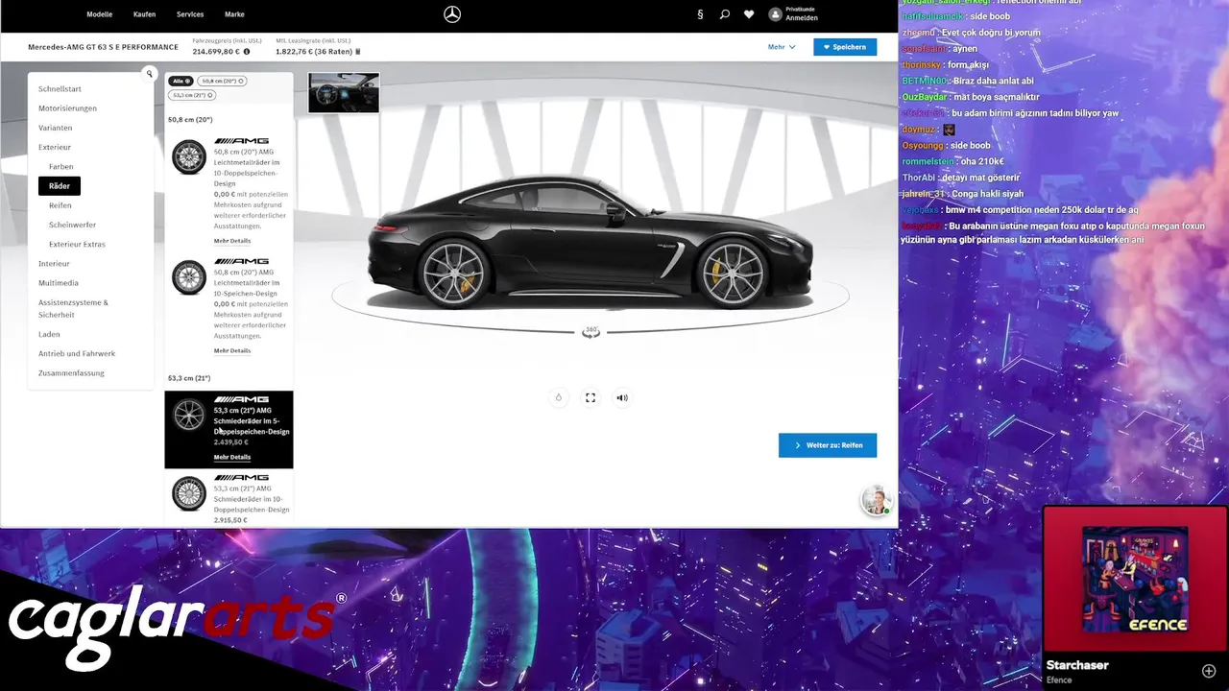1229x691 pixels.
Task: Click chat username rommelstein
Action: point(928,161)
